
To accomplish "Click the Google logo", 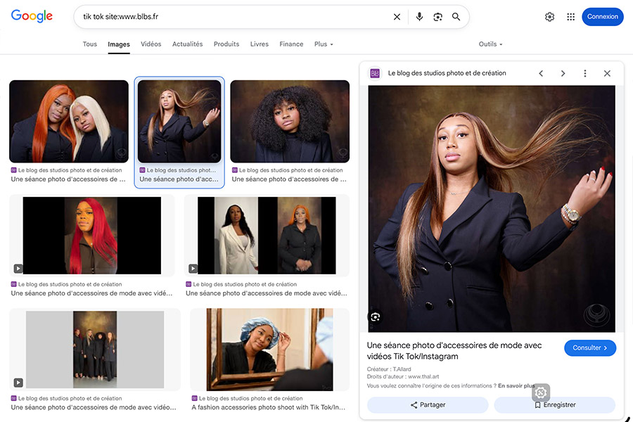I will tap(32, 16).
